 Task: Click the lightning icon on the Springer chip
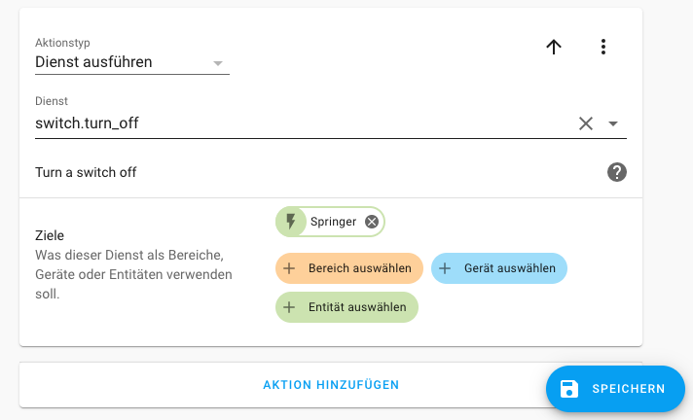point(290,222)
